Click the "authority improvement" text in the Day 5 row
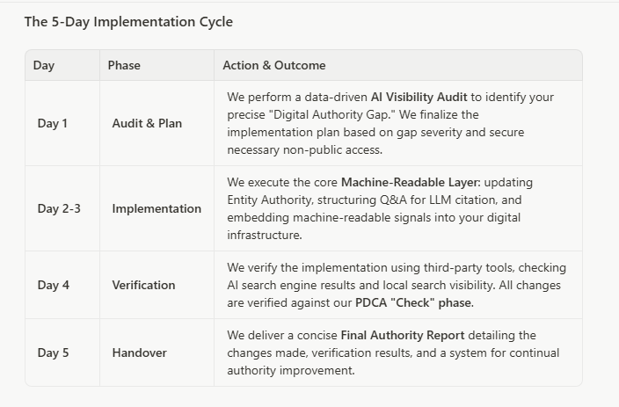Image resolution: width=619 pixels, height=407 pixels. click(290, 370)
